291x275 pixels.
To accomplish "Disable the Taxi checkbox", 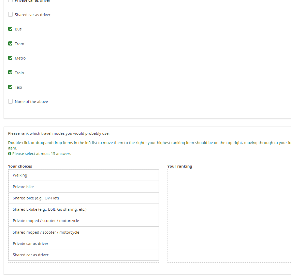I will point(11,87).
